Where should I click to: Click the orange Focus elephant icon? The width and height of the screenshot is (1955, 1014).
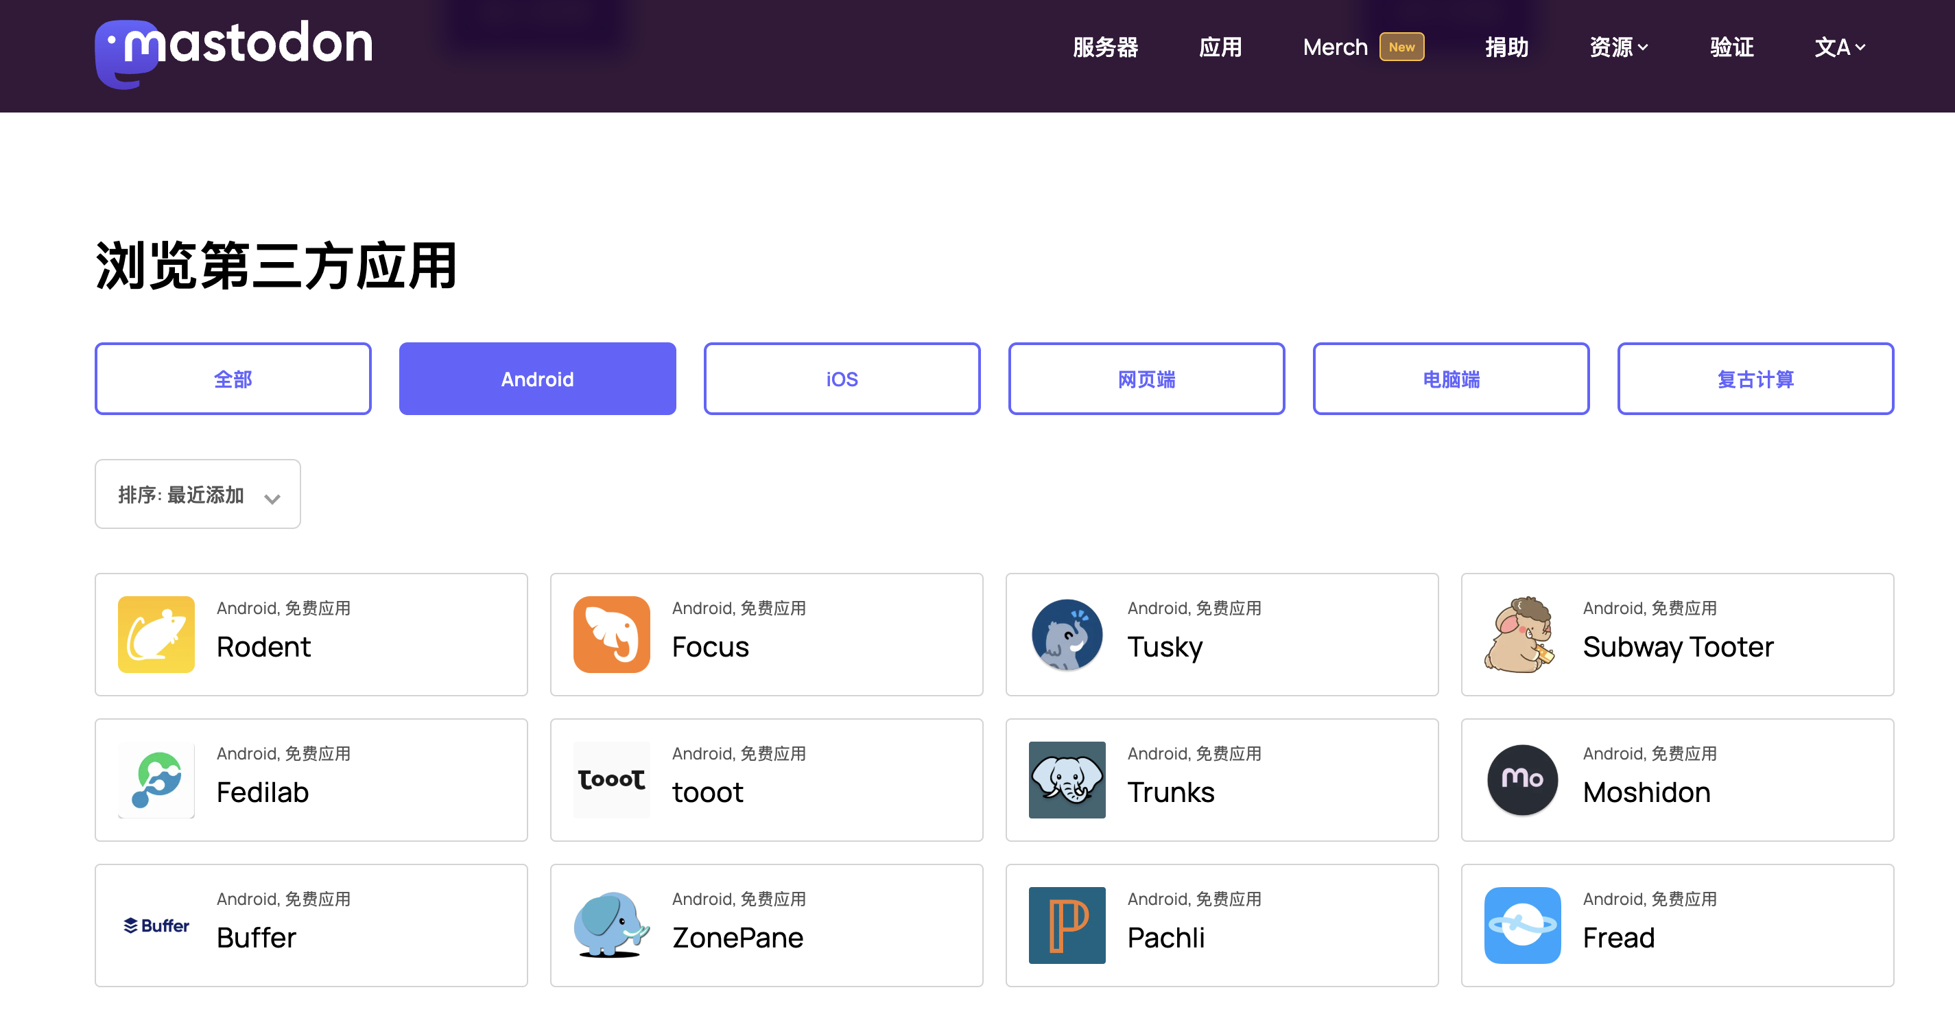611,634
